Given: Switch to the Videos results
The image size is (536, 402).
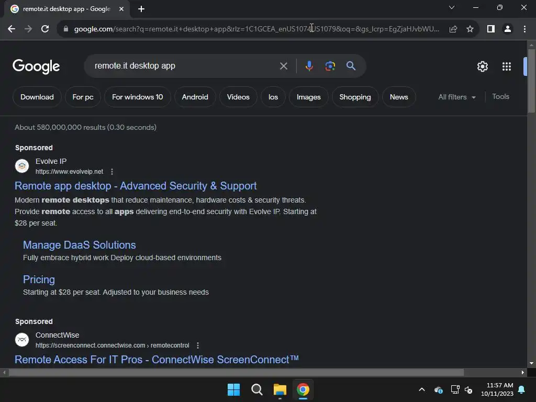Looking at the screenshot, I should coord(238,97).
